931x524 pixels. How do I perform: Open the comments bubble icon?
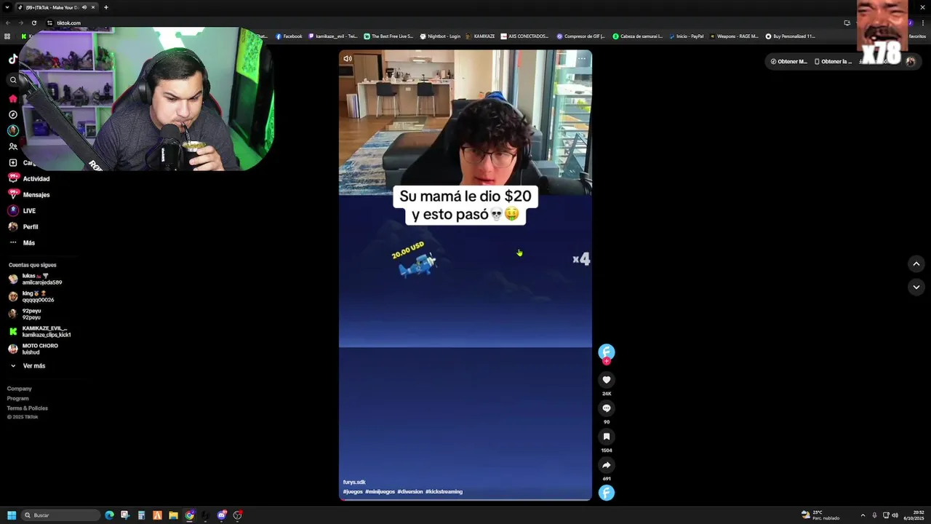click(607, 408)
